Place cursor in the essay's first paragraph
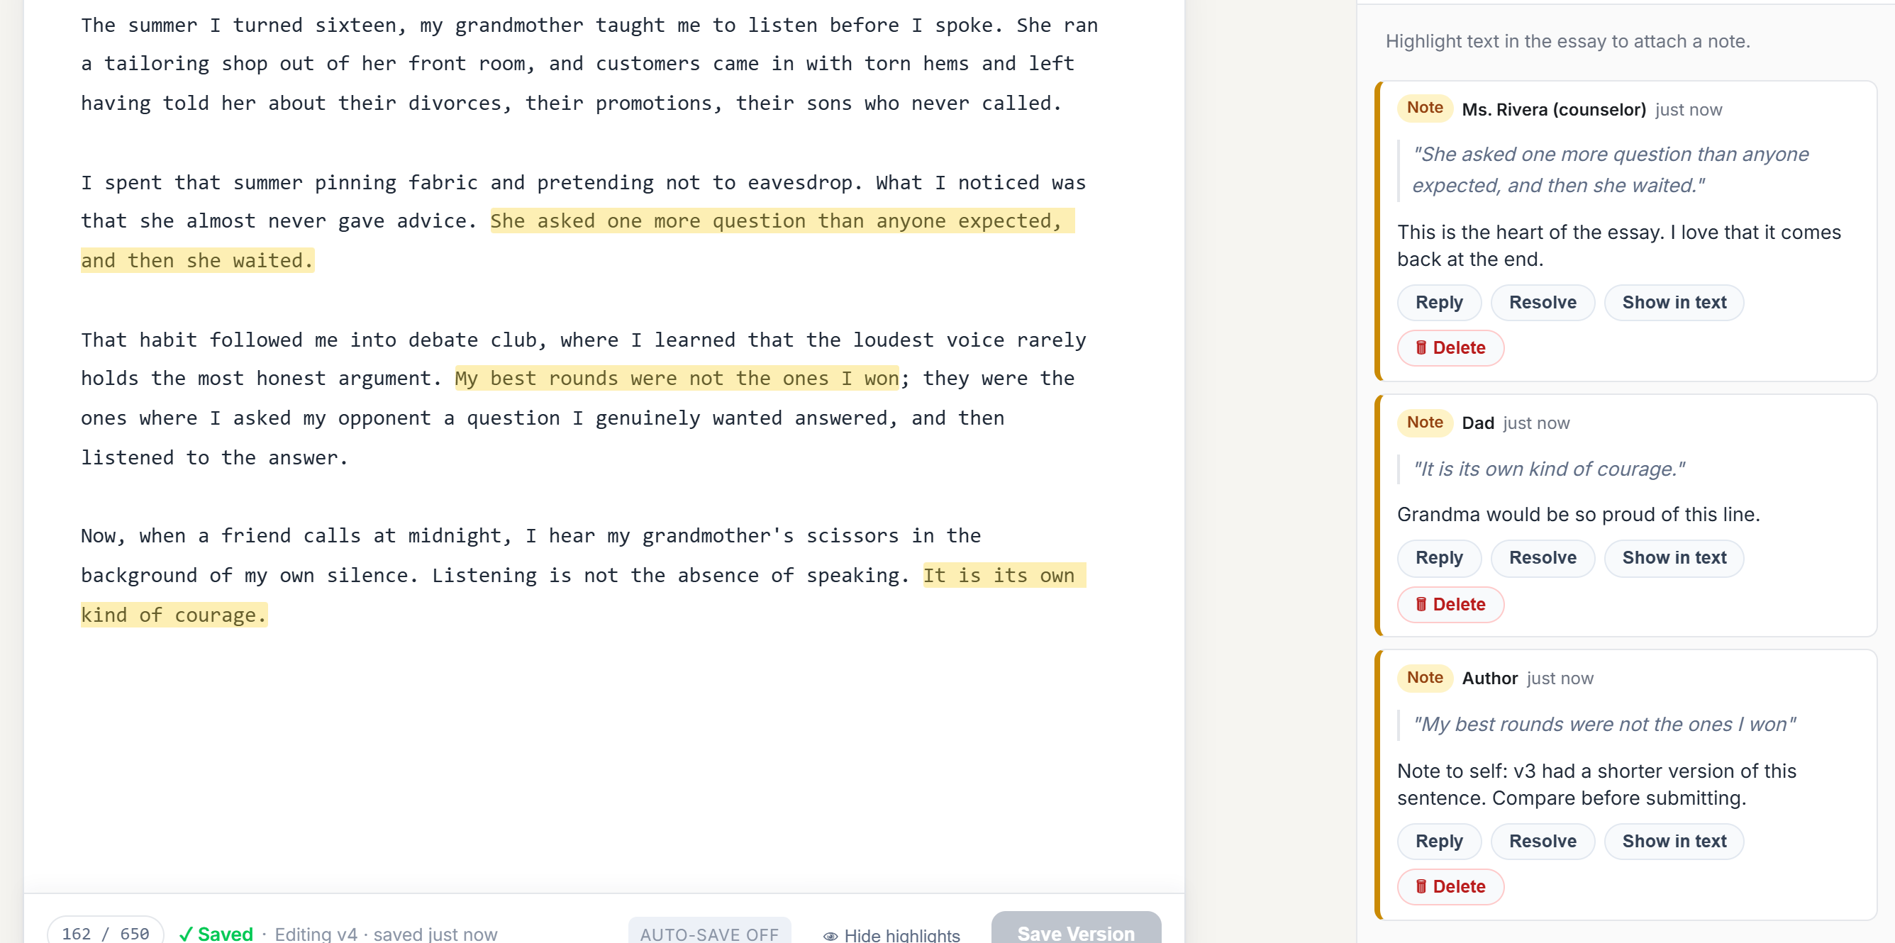Screen dimensions: 1895x943 589,64
